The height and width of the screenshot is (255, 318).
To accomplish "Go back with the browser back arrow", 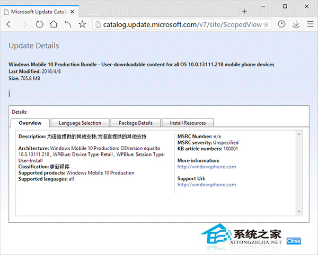I will pyautogui.click(x=8, y=24).
